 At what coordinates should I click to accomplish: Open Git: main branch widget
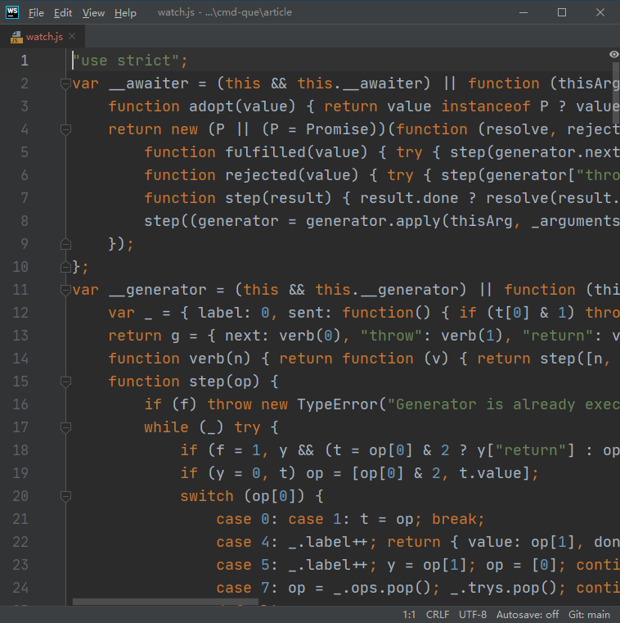[x=589, y=615]
